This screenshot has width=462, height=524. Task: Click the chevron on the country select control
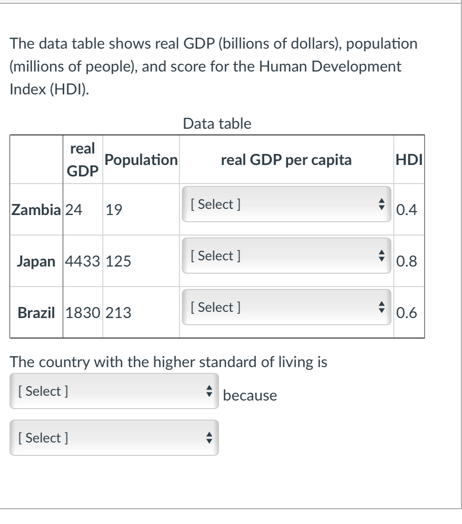click(x=209, y=391)
